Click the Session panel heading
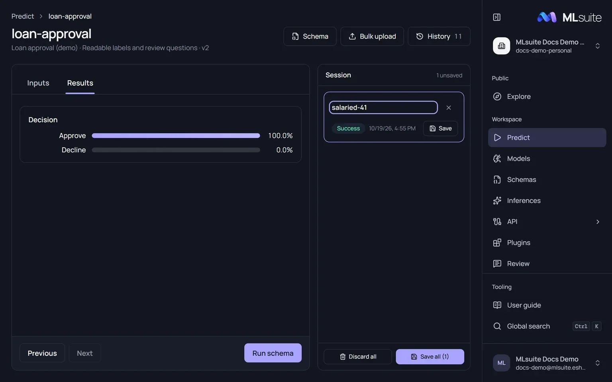Image resolution: width=612 pixels, height=382 pixels. [x=338, y=75]
